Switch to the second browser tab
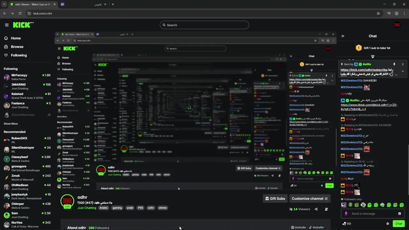This screenshot has height=230, width=409. click(x=83, y=4)
